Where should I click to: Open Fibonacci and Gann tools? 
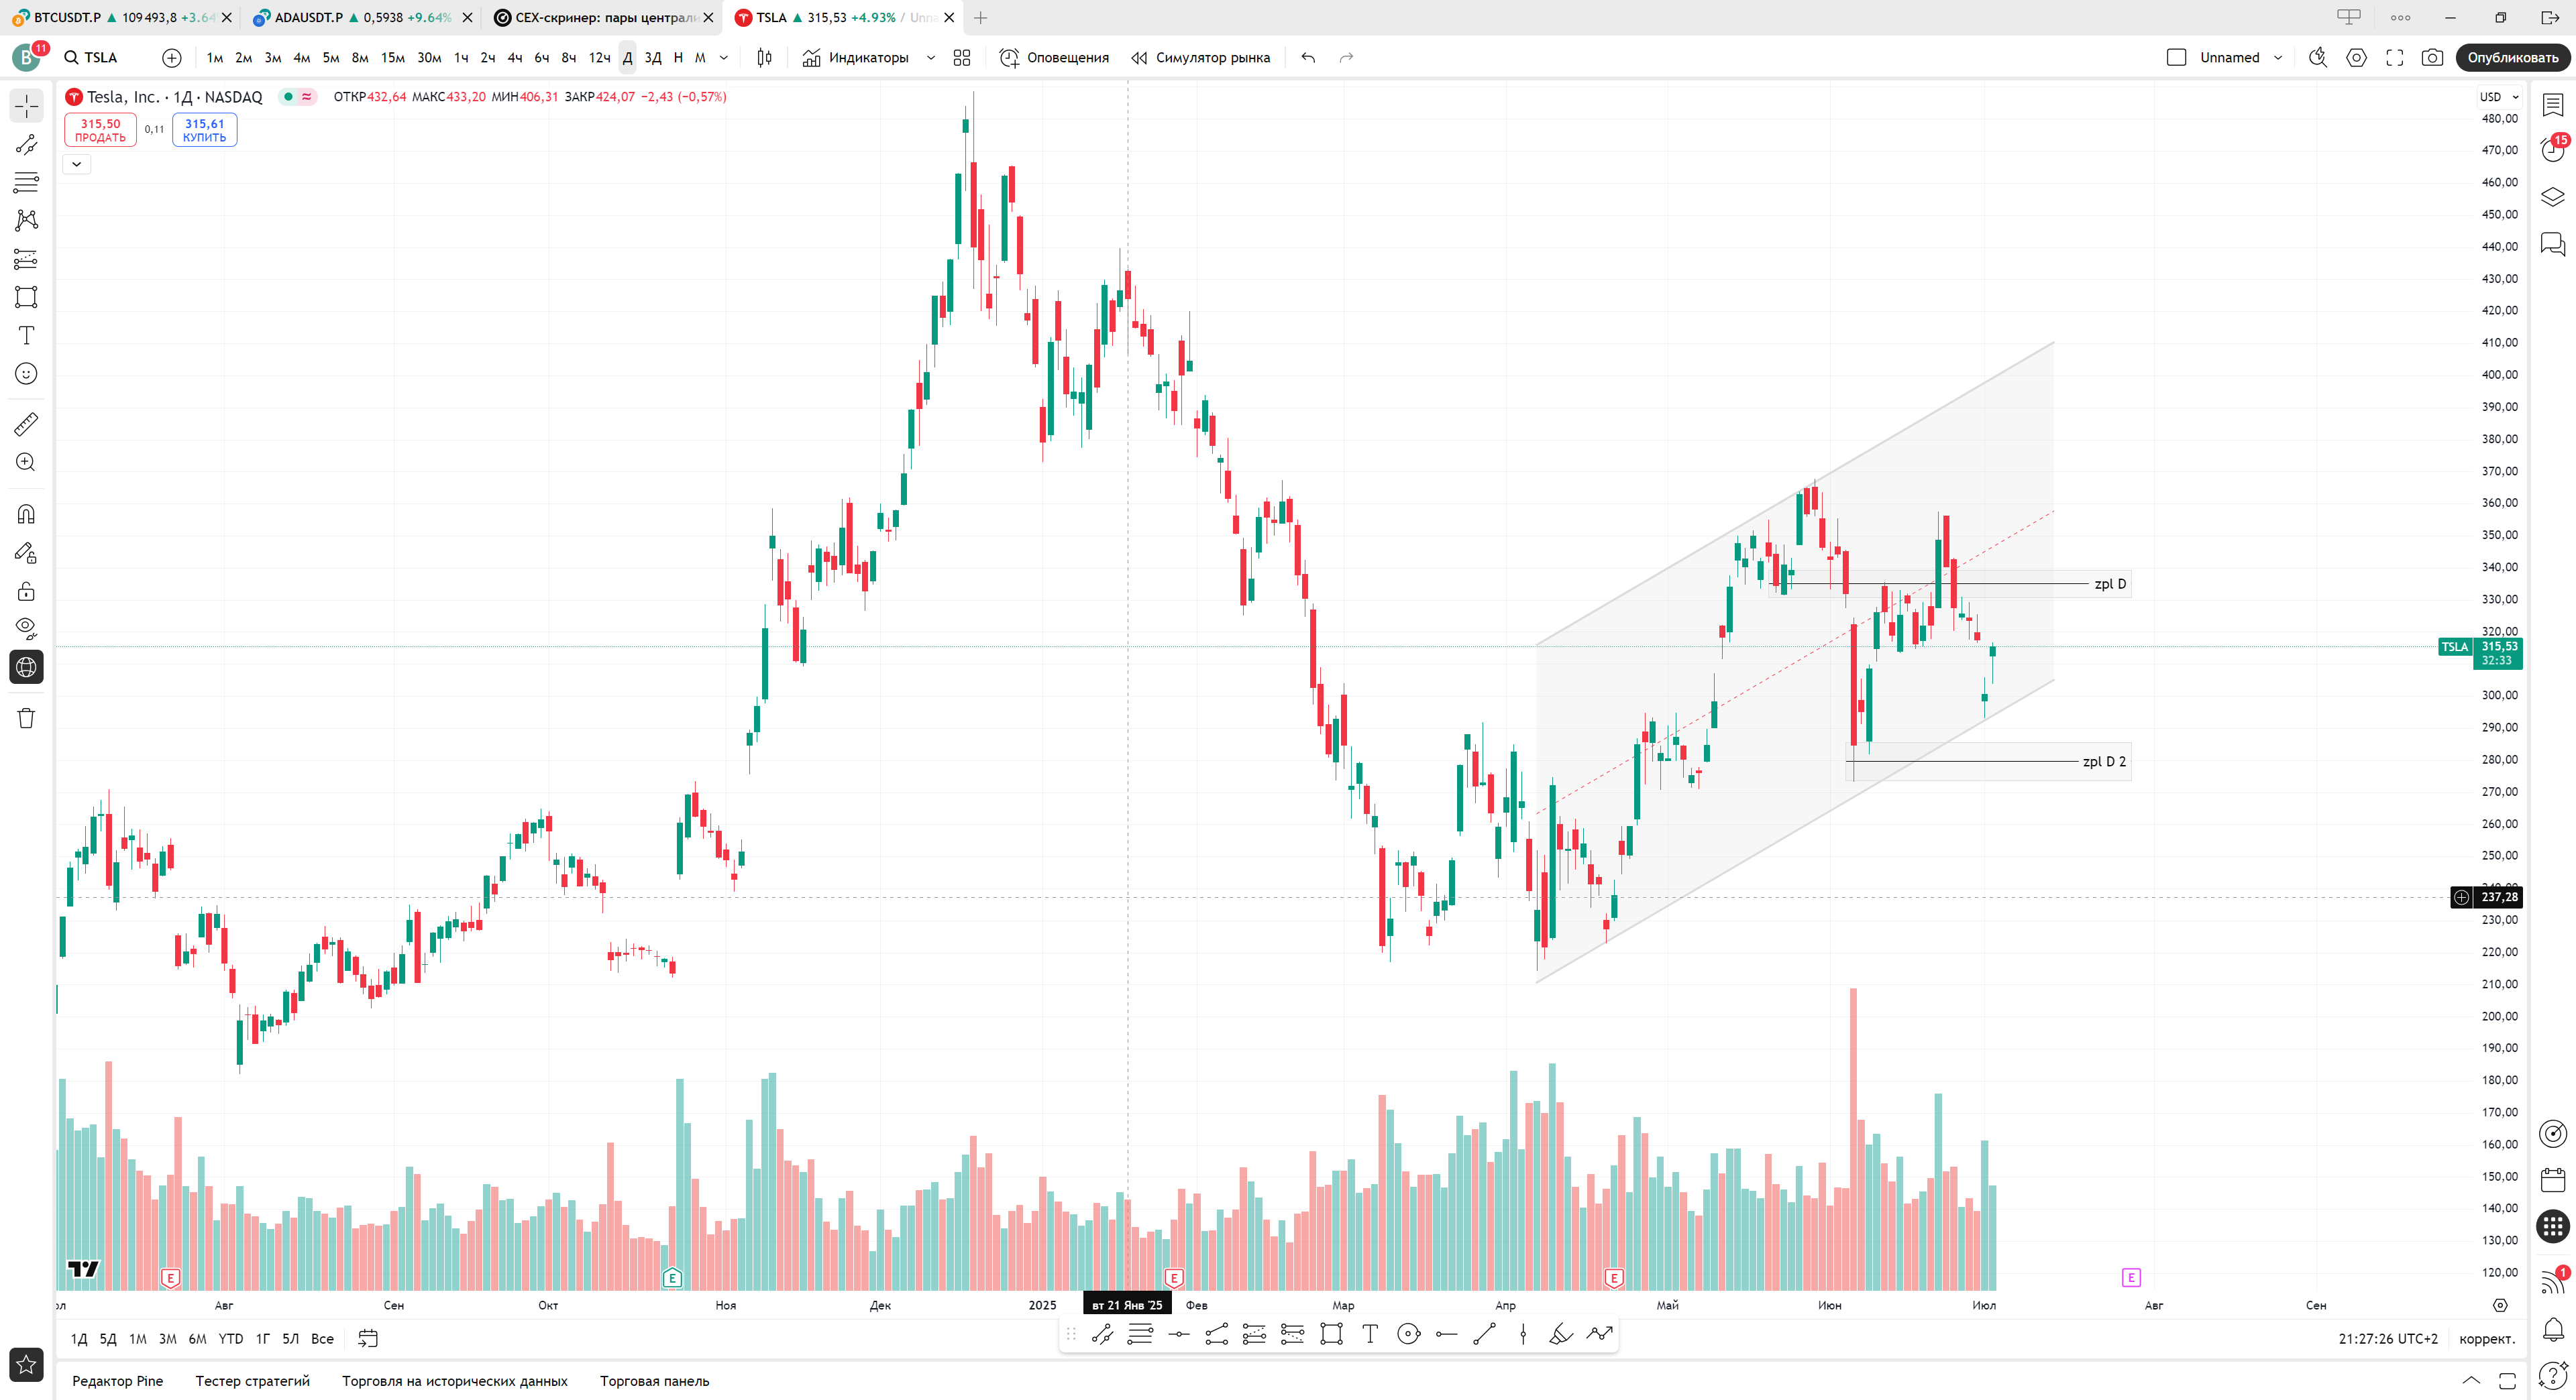point(26,182)
